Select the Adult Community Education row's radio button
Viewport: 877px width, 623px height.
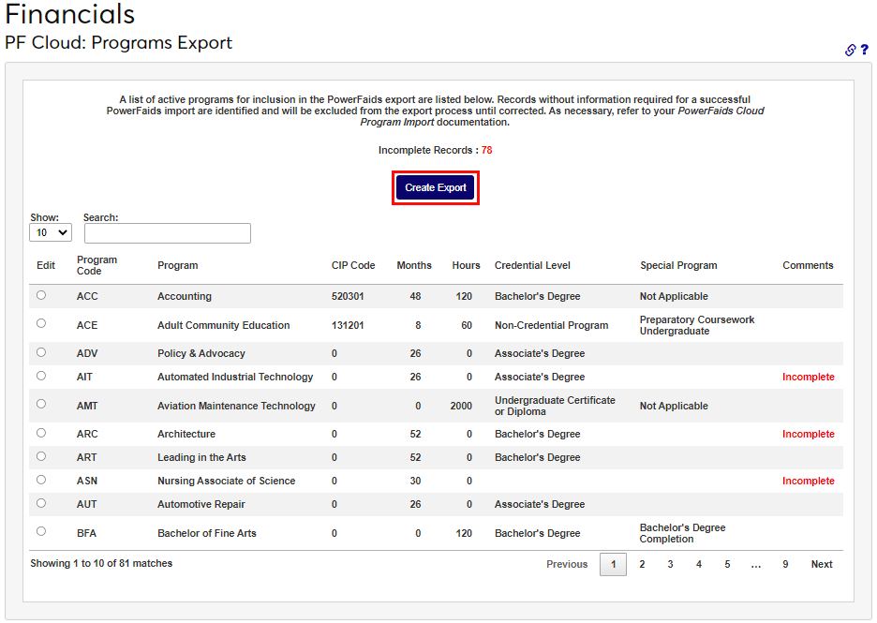pyautogui.click(x=40, y=322)
